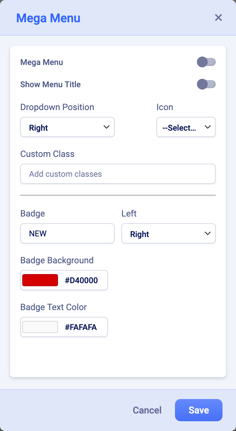Click the Mega Menu dialog title
This screenshot has height=431, width=236.
pyautogui.click(x=48, y=18)
